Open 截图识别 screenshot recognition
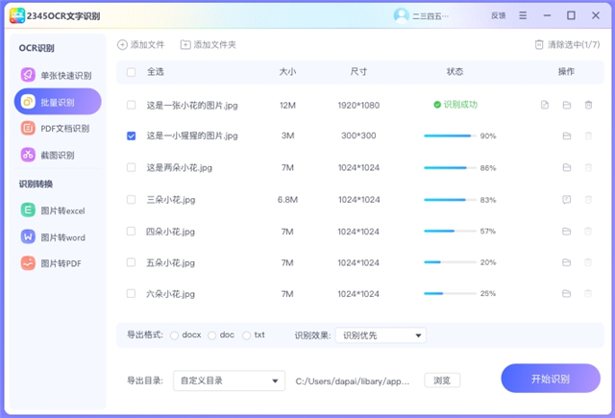The image size is (615, 418). click(57, 155)
